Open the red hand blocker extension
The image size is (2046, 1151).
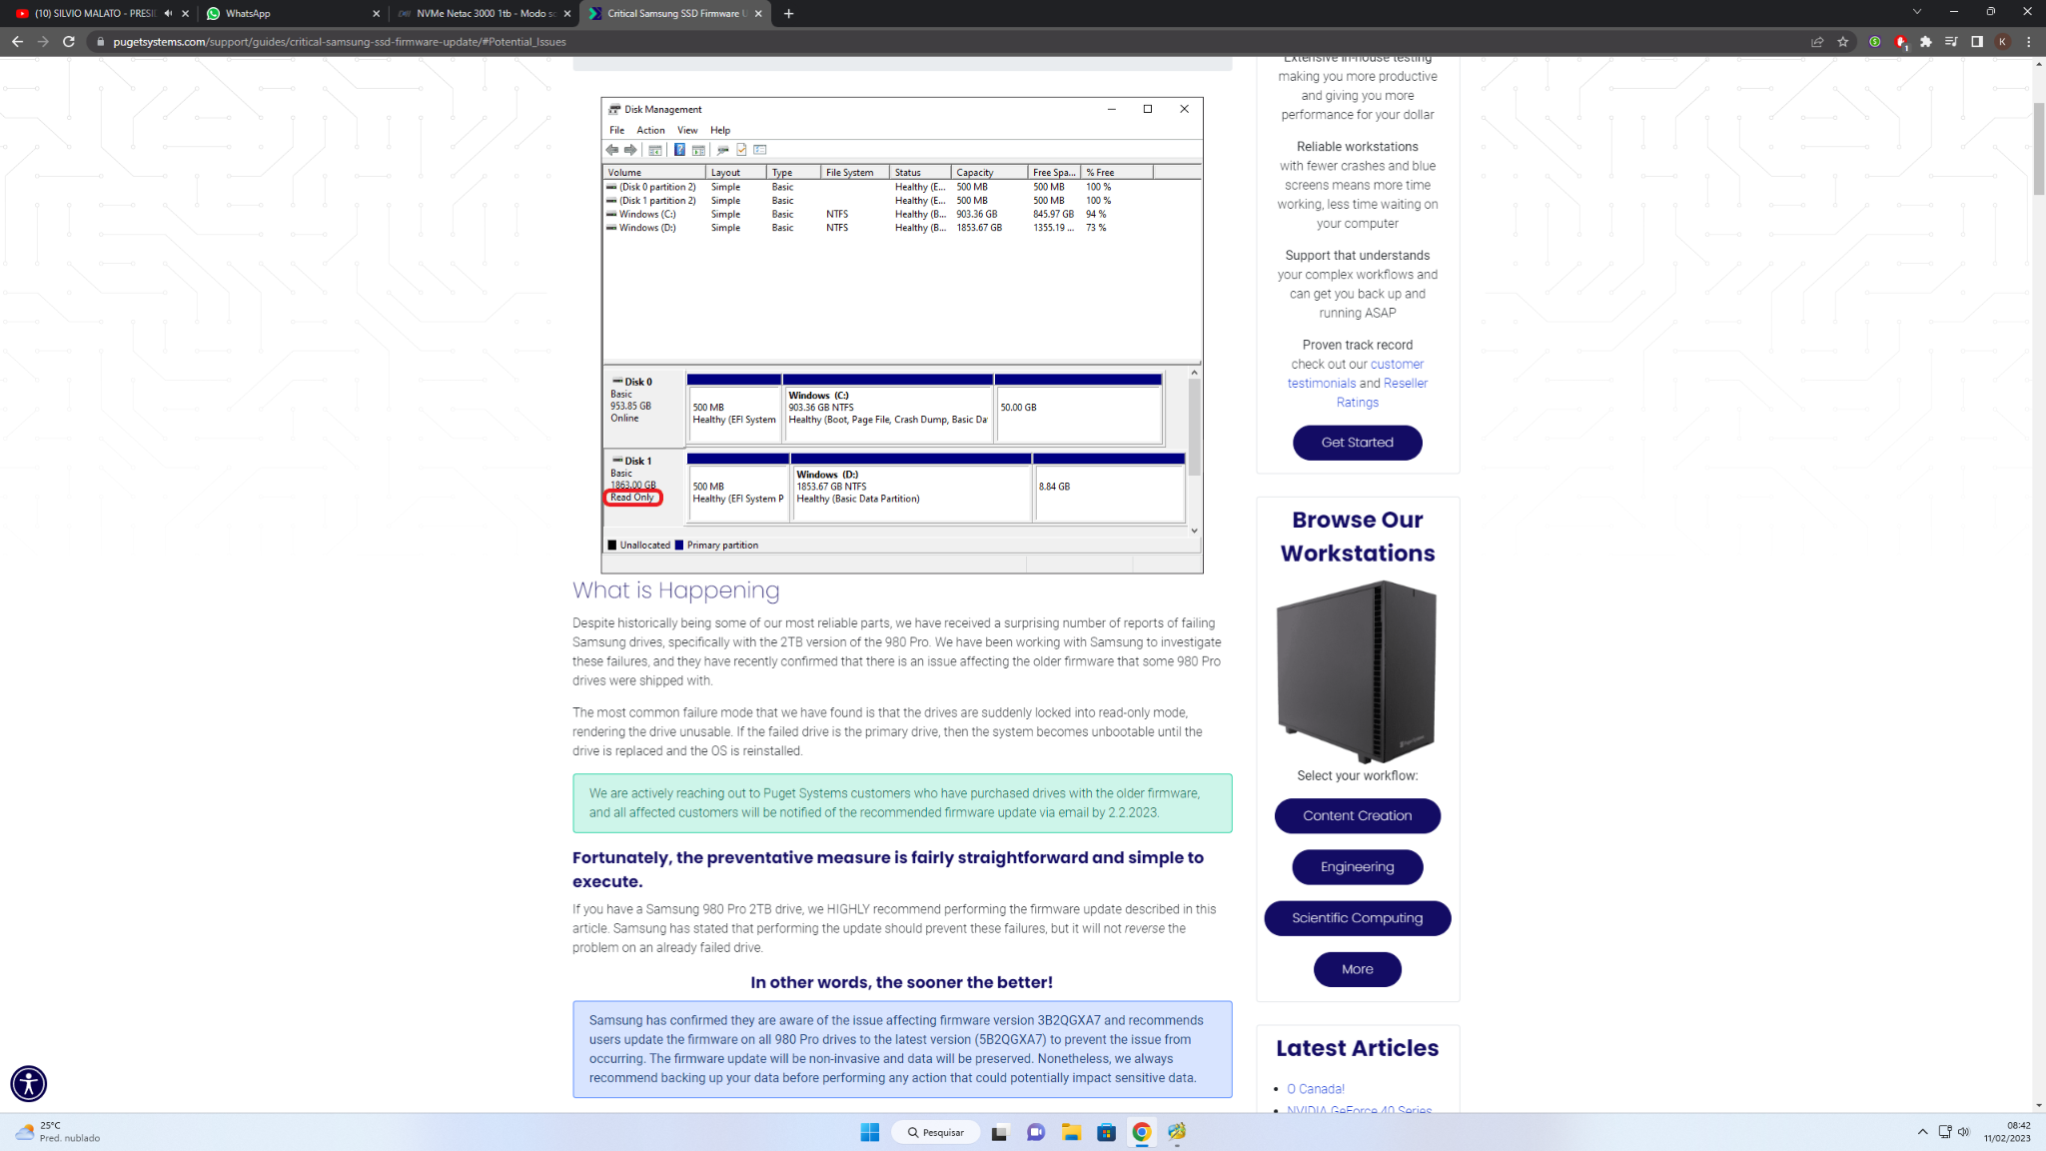pyautogui.click(x=1900, y=42)
